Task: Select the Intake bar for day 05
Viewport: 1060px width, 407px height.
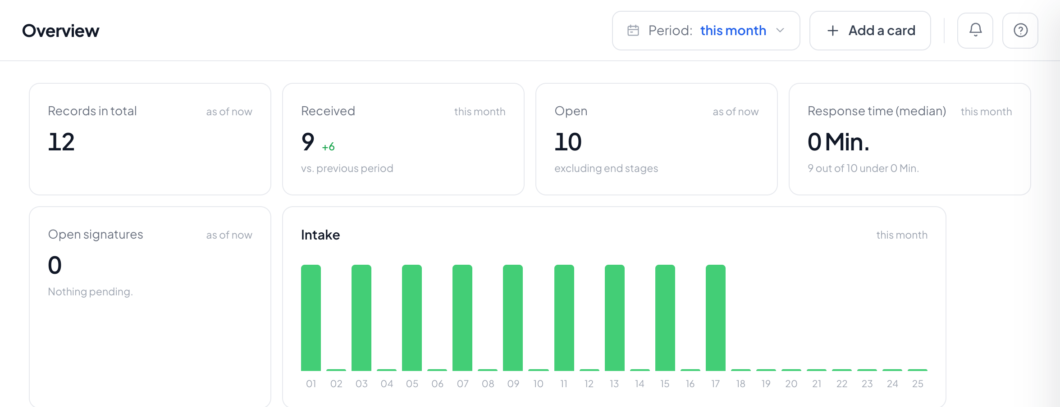Action: pos(412,318)
